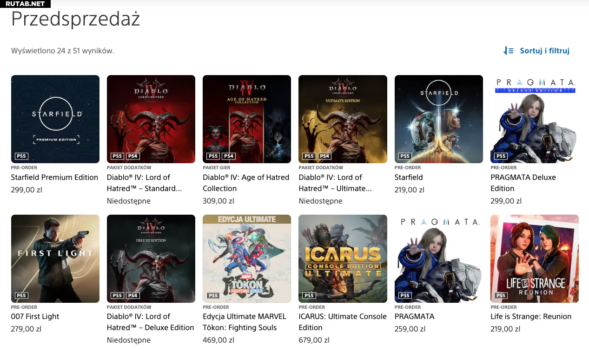Click PS4 badge on Diablo IV Ultimate Edition cover
Viewport: 589px width, 351px height.
click(x=324, y=156)
